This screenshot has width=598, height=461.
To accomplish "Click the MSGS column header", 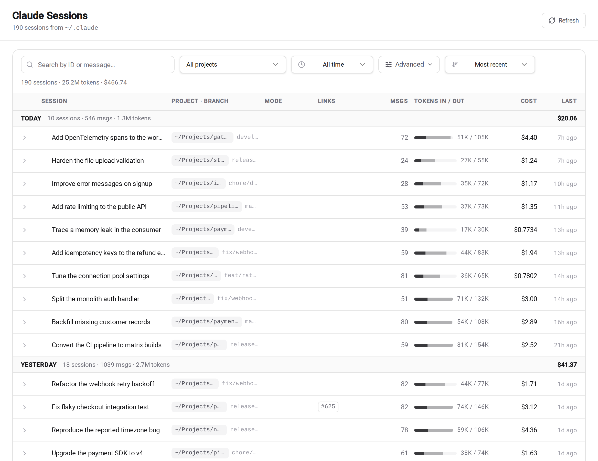I will (x=399, y=101).
